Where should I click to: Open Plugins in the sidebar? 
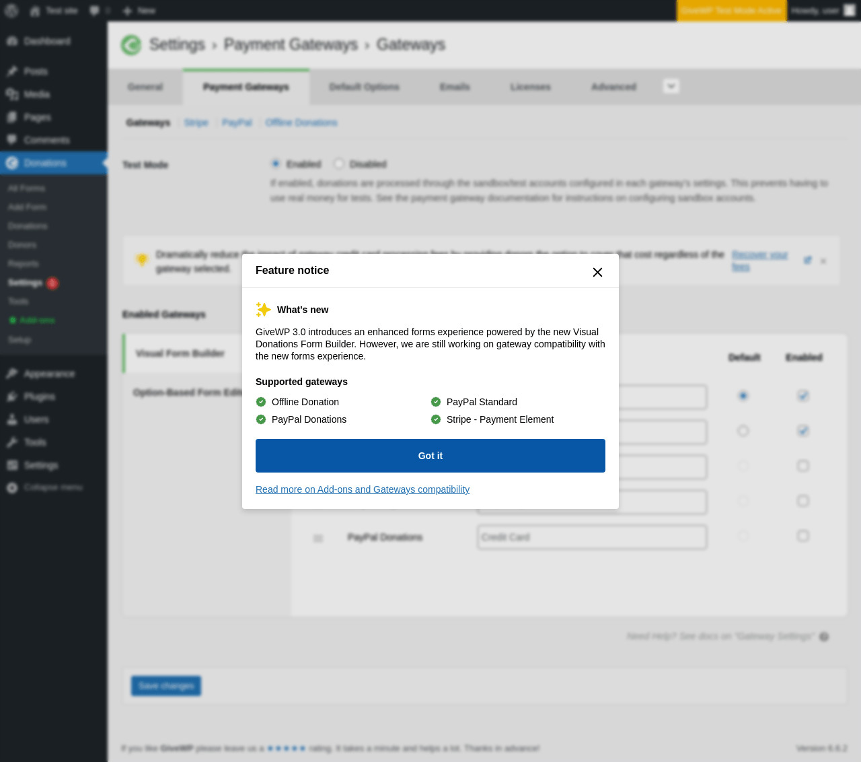coord(39,396)
